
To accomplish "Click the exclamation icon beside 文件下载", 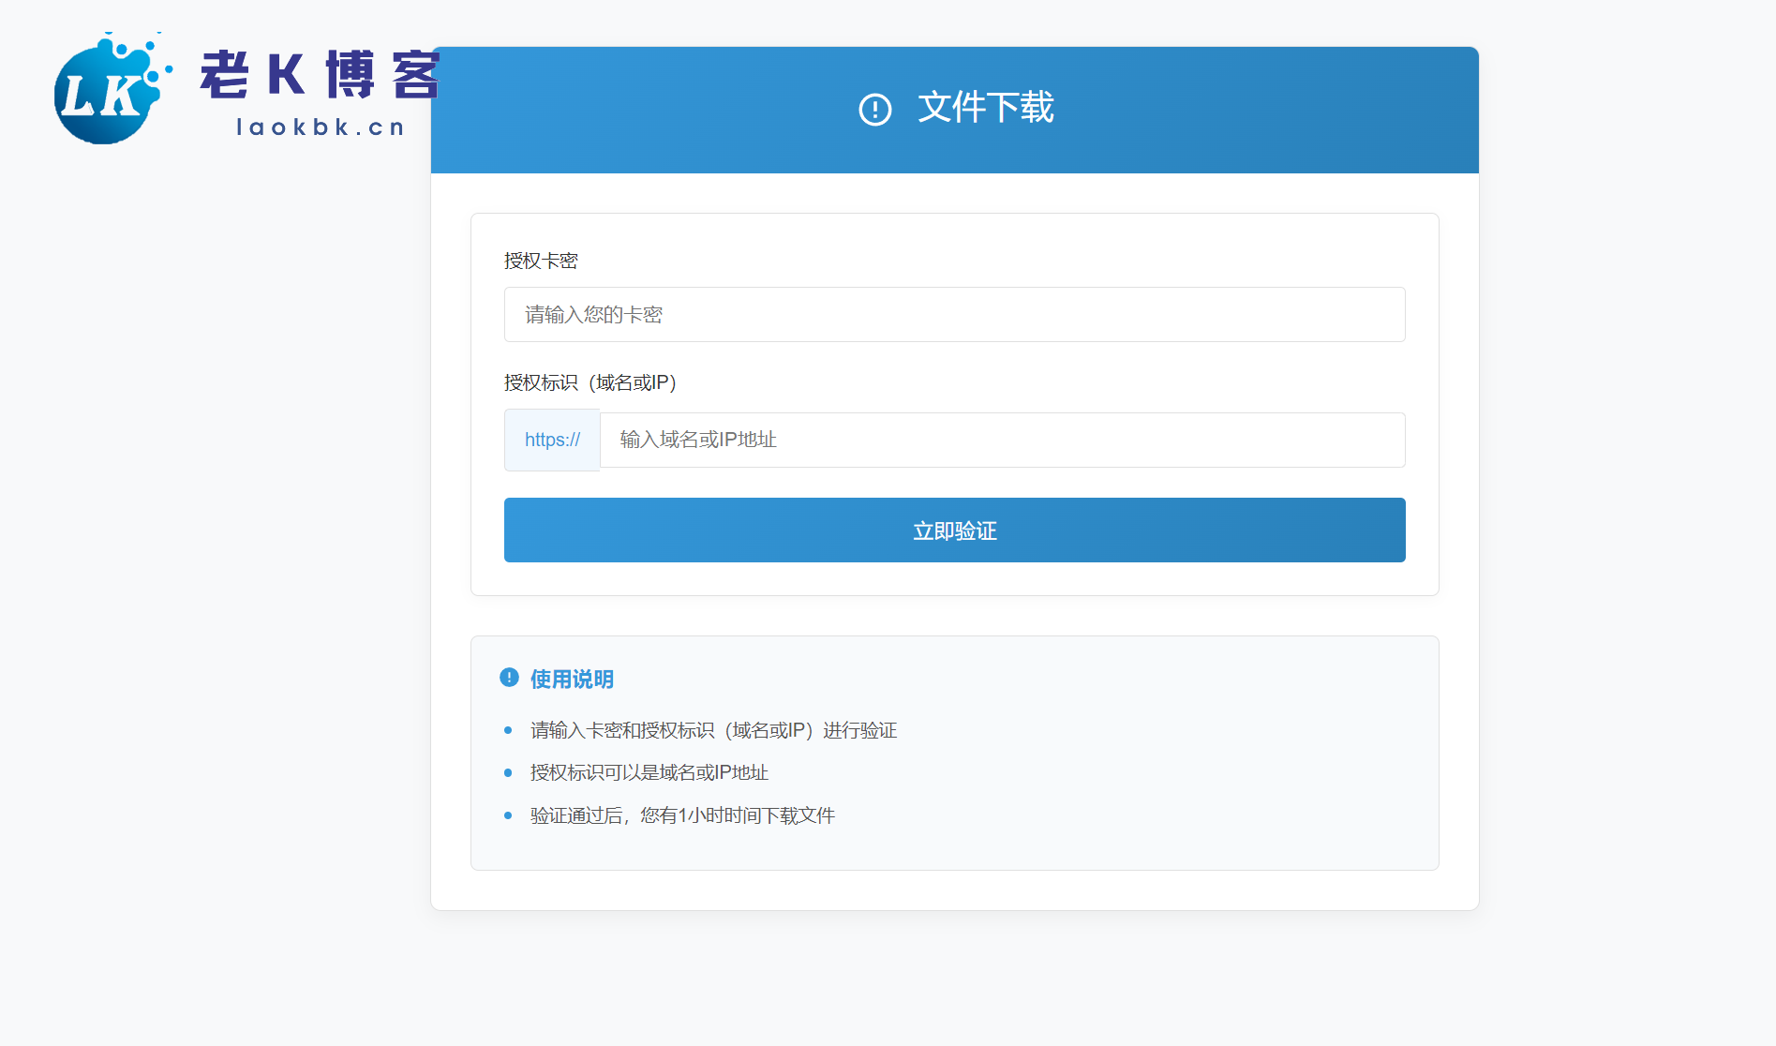I will point(874,110).
